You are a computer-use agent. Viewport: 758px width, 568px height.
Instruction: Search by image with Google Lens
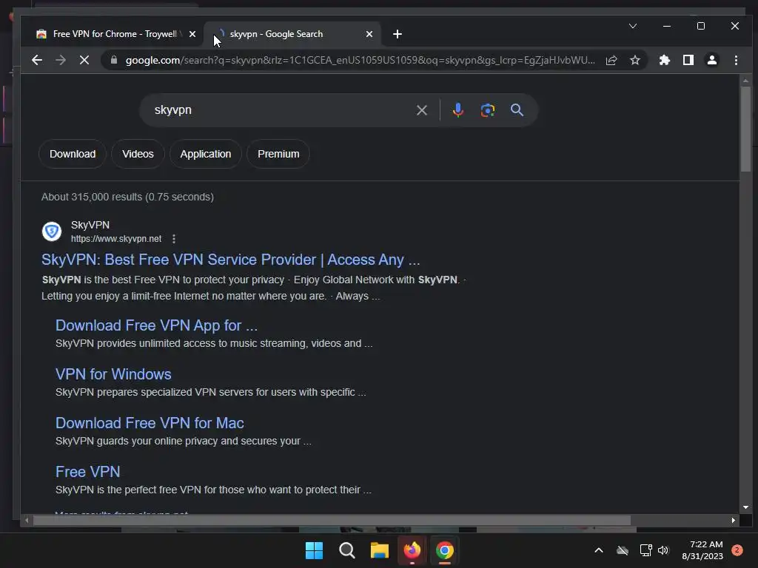(488, 110)
